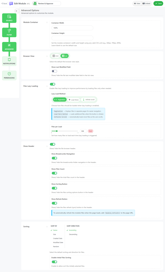
Task: Choose Load More lazy load method
Action: [73, 100]
